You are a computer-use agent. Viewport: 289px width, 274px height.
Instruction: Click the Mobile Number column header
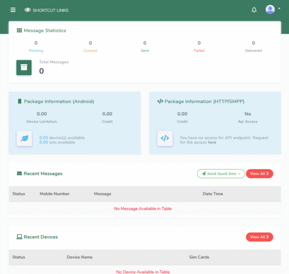pos(54,194)
